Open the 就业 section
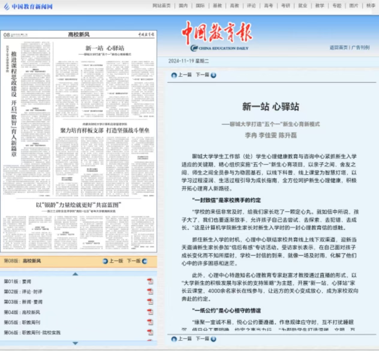This screenshot has height=351, width=379. [x=303, y=6]
